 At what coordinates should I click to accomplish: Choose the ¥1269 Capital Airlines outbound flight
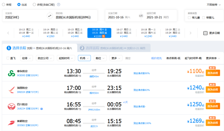[x=213, y=123]
